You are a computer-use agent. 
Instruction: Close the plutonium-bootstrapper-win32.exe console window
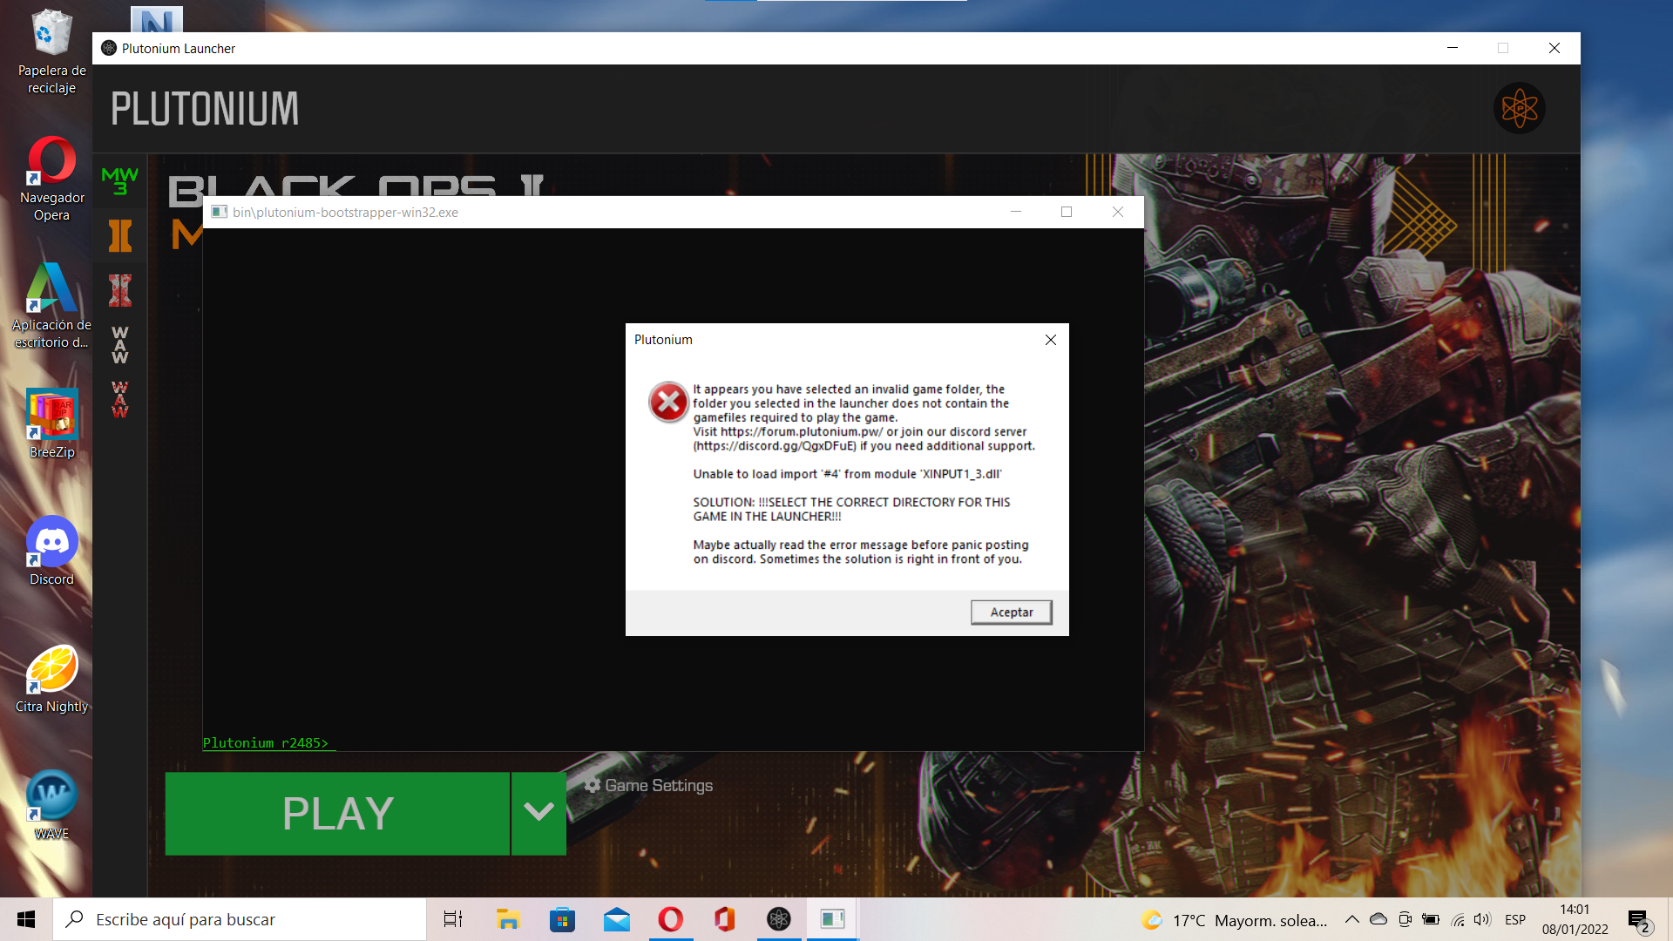[x=1118, y=212]
